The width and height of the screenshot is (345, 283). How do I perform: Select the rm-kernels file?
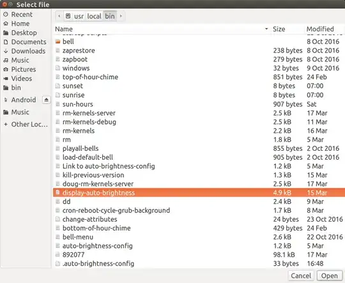point(199,131)
